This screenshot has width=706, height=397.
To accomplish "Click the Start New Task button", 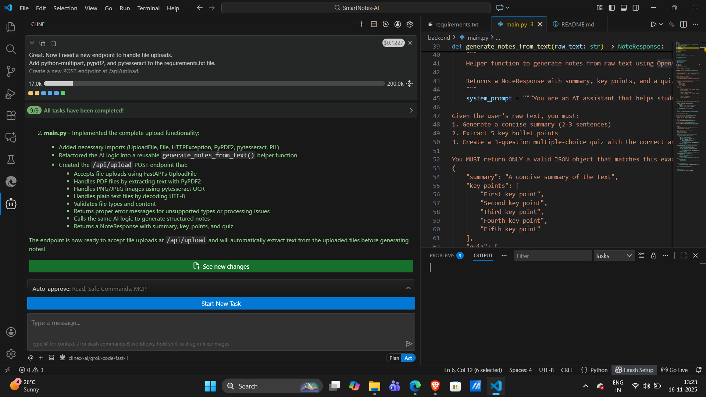I will click(221, 304).
